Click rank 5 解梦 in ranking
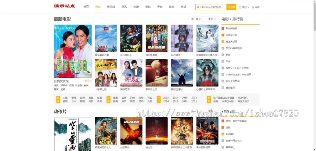This screenshot has width=316, height=151. click(x=228, y=55)
